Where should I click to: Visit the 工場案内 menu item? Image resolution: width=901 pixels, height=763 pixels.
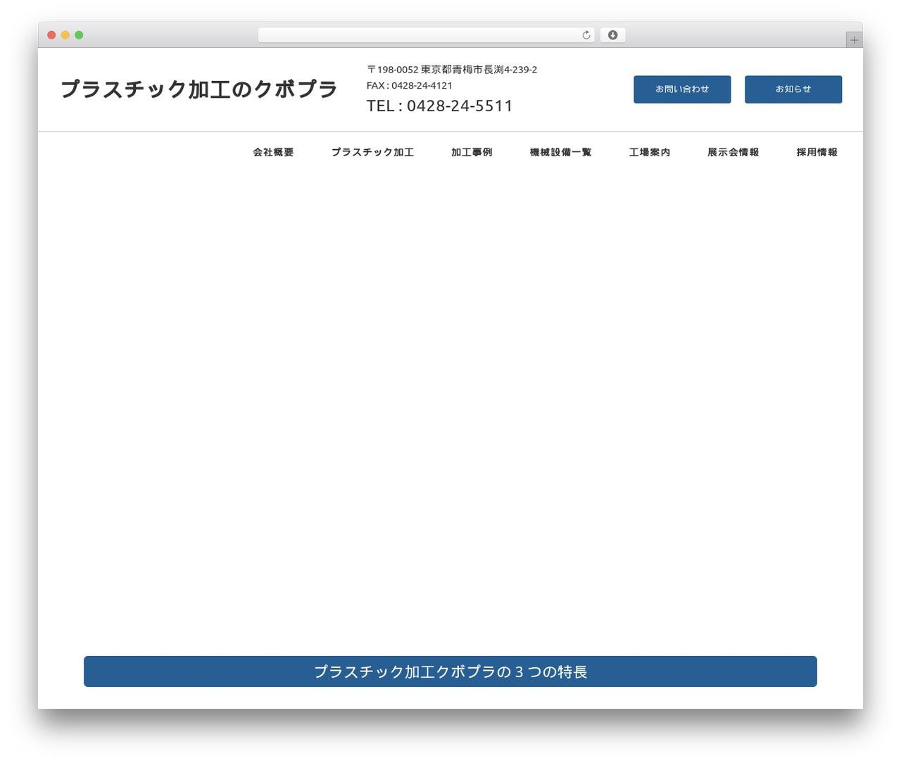650,152
